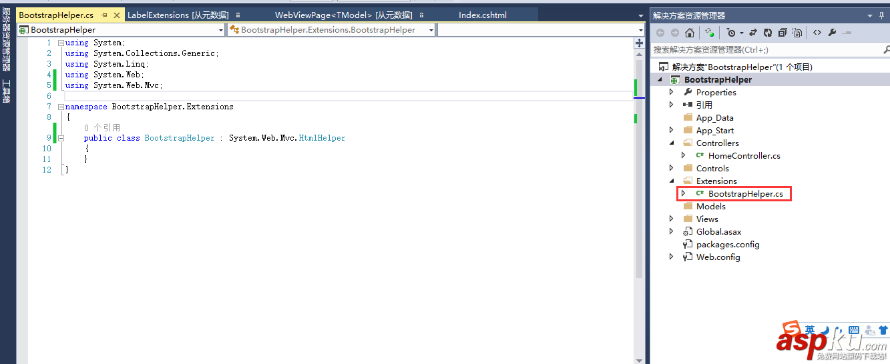Viewport: 890px width, 364px height.
Task: Collapse the namespace outline region
Action: coord(61,107)
